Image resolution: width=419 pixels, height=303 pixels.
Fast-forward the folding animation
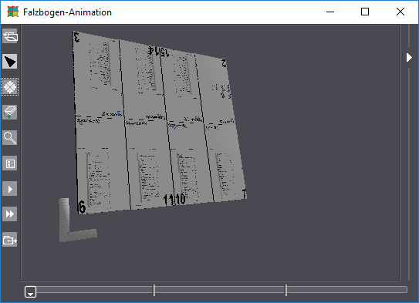tap(10, 214)
